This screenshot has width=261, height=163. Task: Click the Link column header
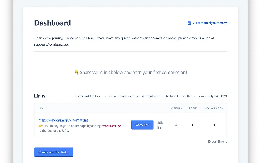click(x=41, y=108)
